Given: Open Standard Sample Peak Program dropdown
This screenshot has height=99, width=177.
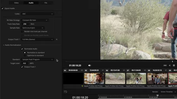Looking at the screenshot, I should [37, 59].
